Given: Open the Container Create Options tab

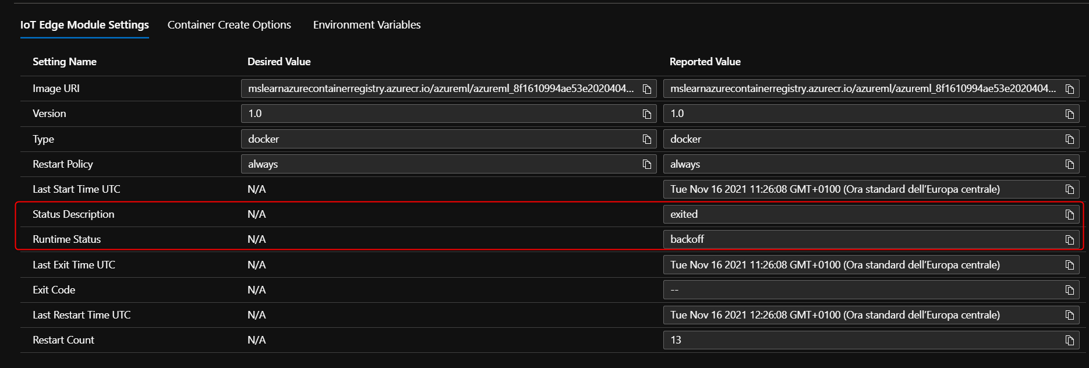Looking at the screenshot, I should point(229,25).
